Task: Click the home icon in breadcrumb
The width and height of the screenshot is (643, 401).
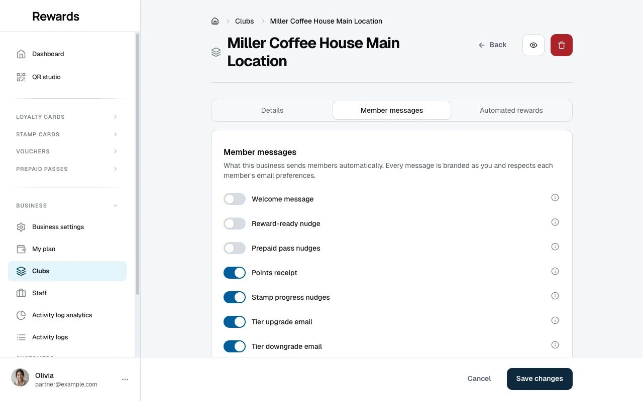Action: 215,21
